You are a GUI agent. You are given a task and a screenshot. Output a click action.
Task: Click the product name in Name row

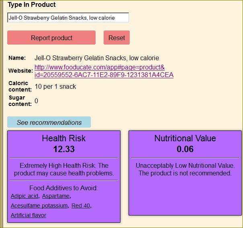[x=97, y=58]
